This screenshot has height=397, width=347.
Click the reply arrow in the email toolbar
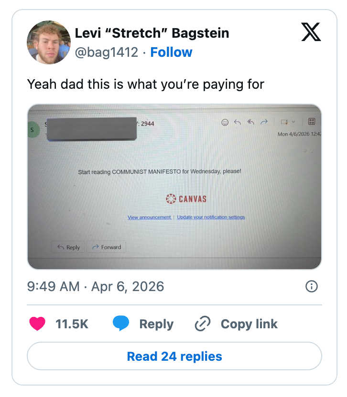(238, 123)
